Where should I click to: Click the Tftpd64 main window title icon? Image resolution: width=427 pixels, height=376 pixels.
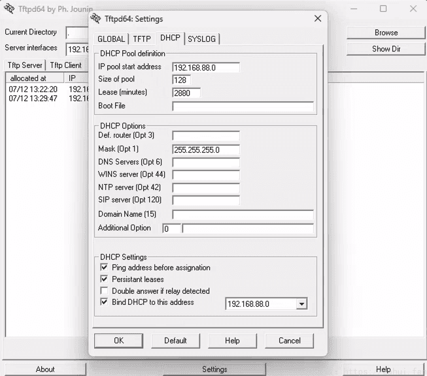point(8,8)
